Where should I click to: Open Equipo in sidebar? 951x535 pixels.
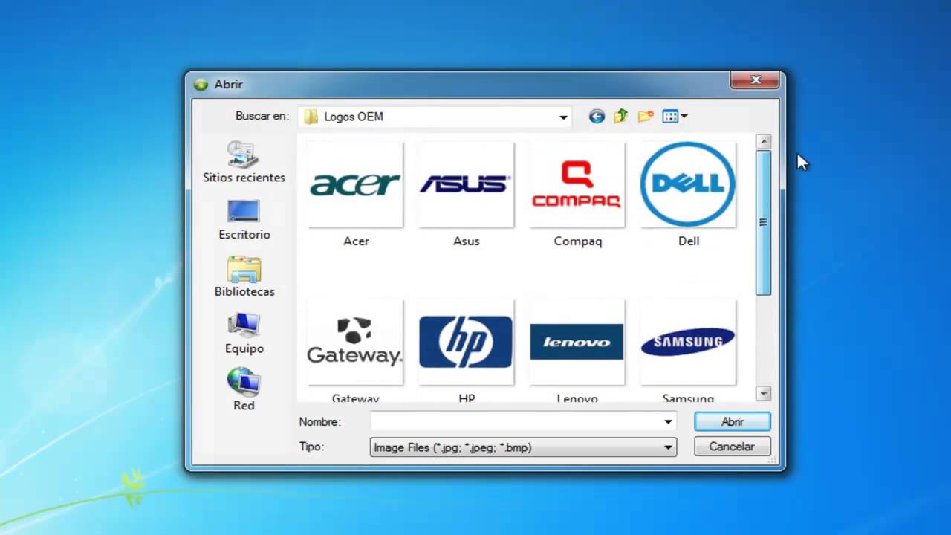tap(244, 334)
